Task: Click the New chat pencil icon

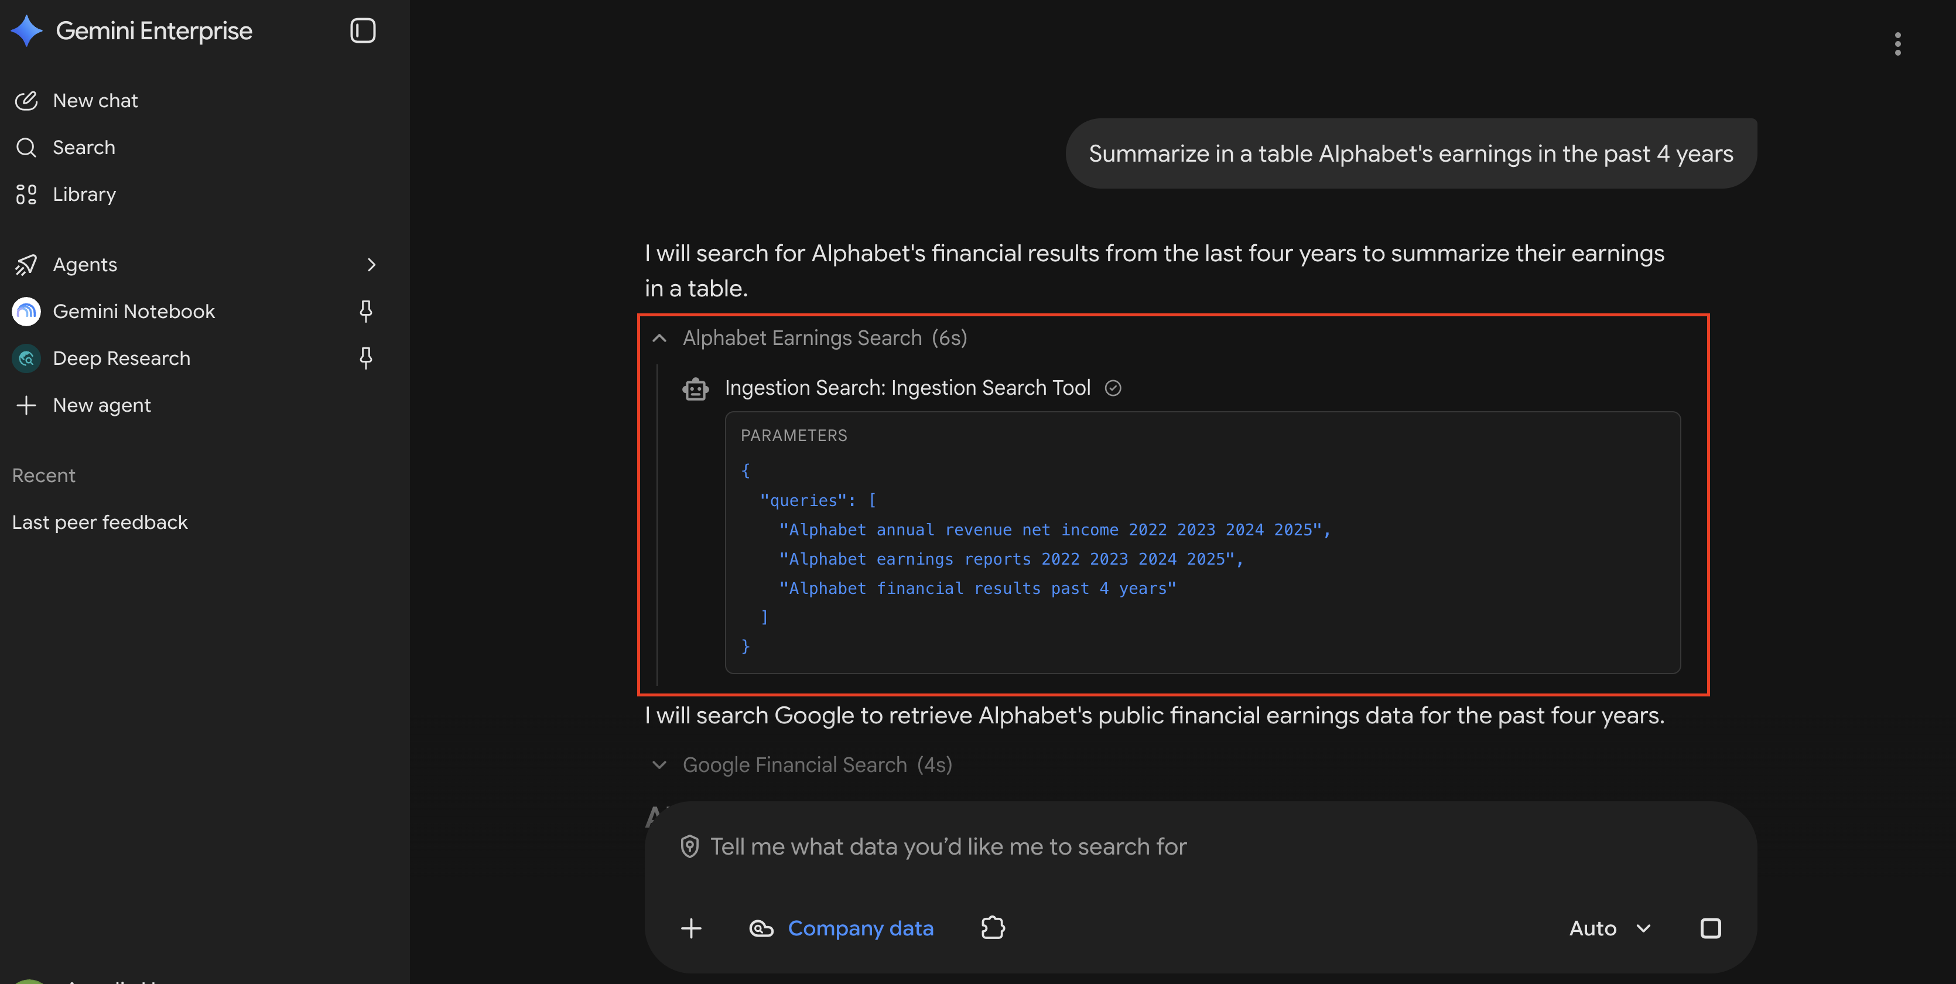Action: tap(26, 101)
